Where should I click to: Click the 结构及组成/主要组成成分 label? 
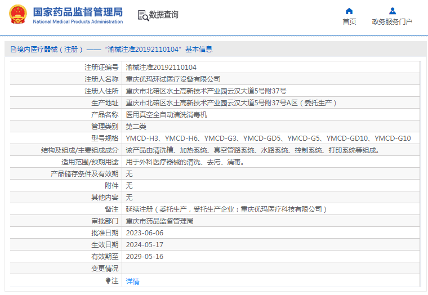(80, 150)
